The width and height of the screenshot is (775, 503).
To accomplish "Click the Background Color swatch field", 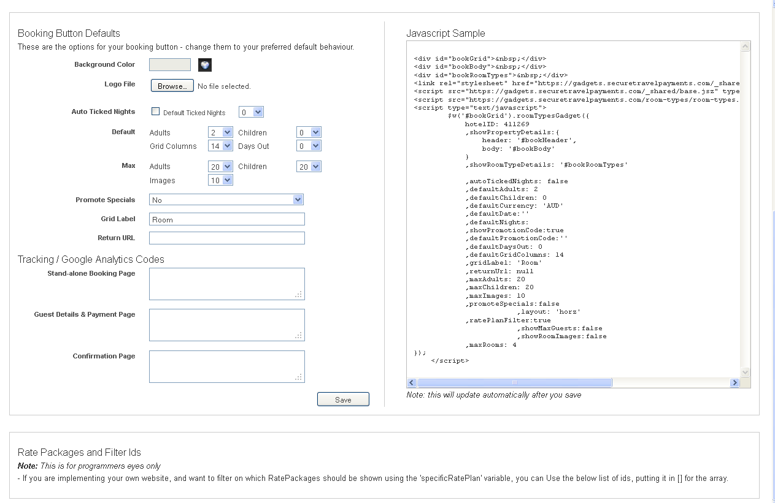I will [170, 65].
